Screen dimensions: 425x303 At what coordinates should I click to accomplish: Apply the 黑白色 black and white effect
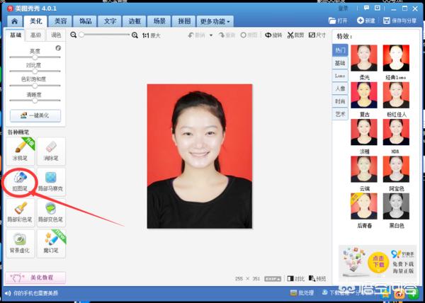(x=396, y=206)
